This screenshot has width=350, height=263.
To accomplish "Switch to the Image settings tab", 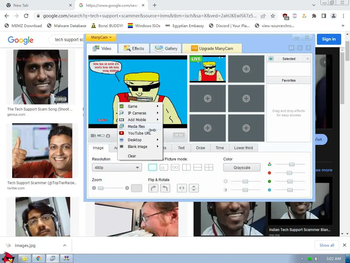I will [x=98, y=148].
